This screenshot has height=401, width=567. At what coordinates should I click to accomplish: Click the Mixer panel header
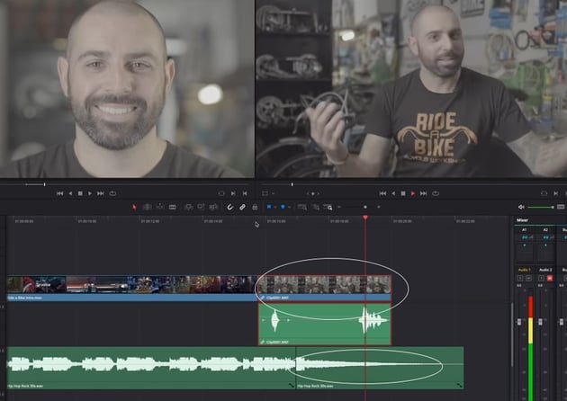click(523, 220)
